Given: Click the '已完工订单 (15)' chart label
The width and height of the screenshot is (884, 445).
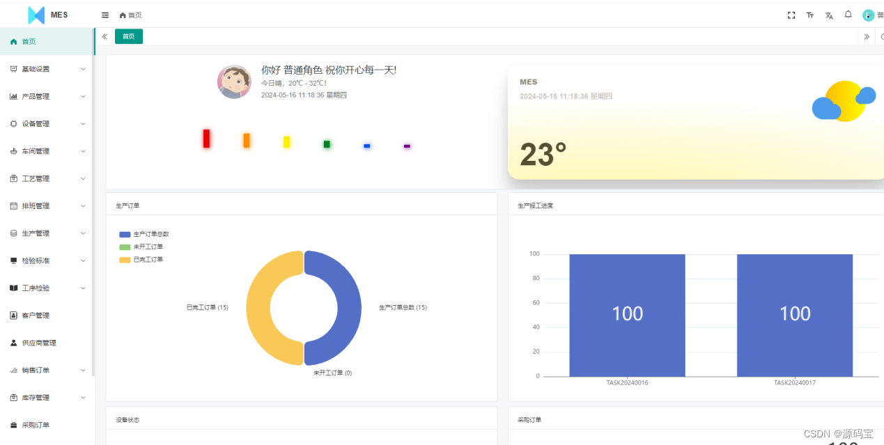Looking at the screenshot, I should point(208,307).
